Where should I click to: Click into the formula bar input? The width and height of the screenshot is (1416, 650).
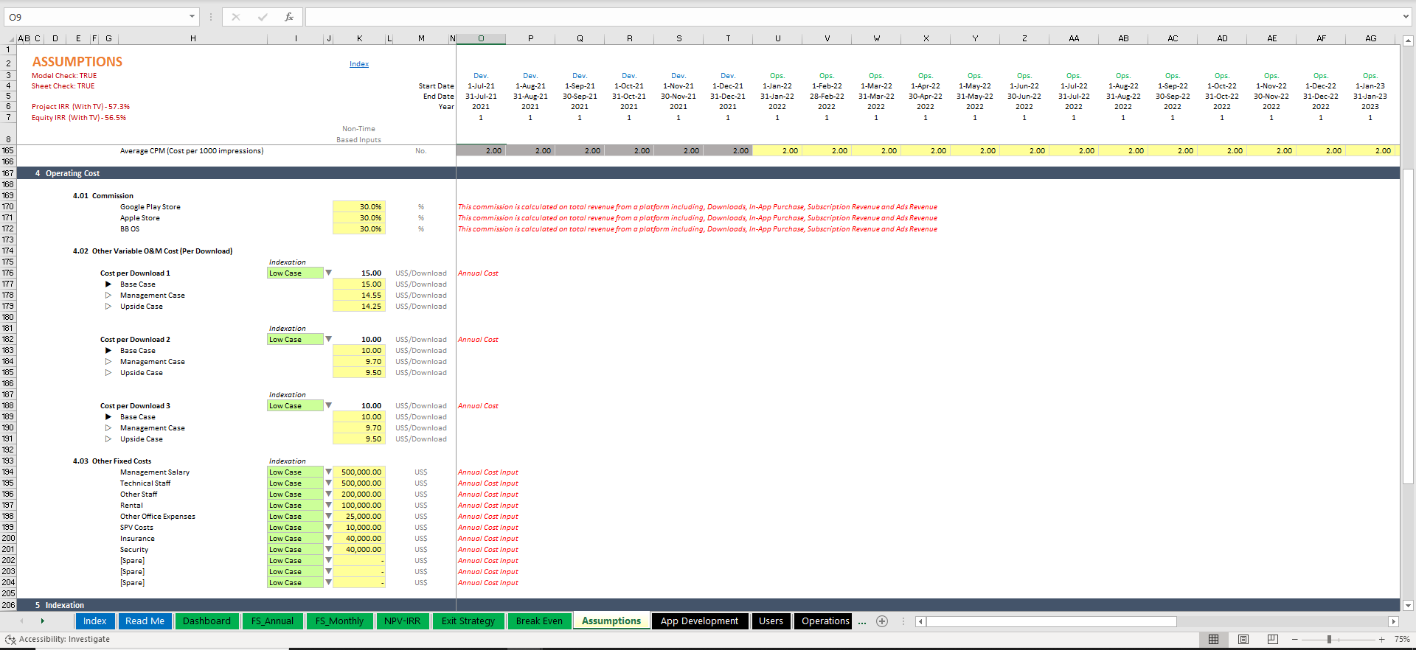[x=852, y=16]
